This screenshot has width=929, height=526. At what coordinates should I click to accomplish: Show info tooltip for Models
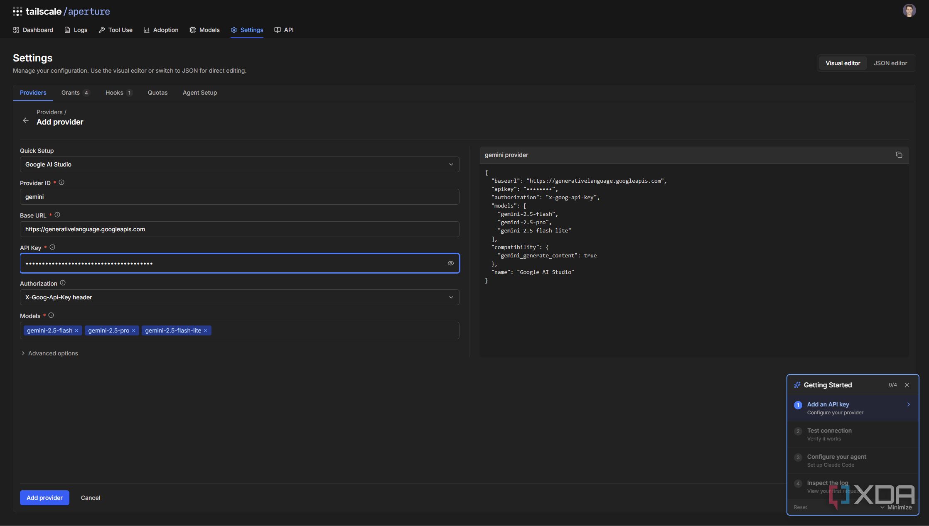(x=51, y=315)
